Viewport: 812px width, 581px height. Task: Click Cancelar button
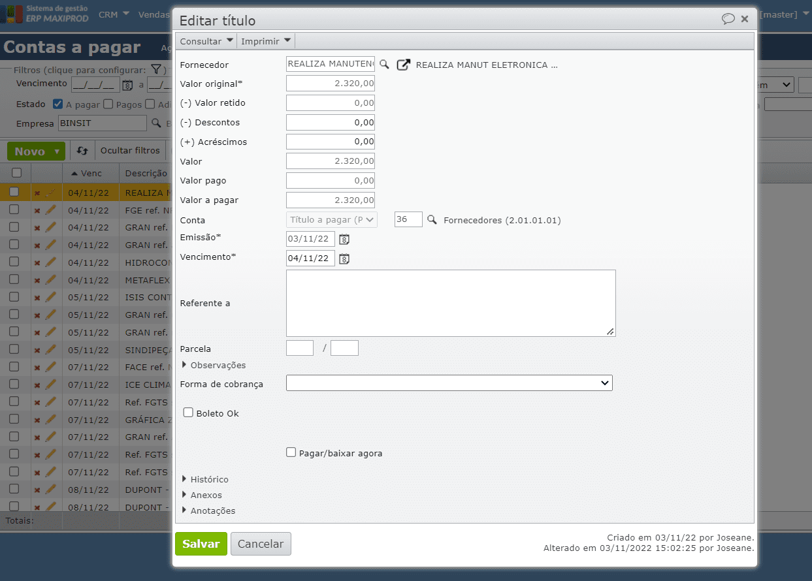(261, 544)
